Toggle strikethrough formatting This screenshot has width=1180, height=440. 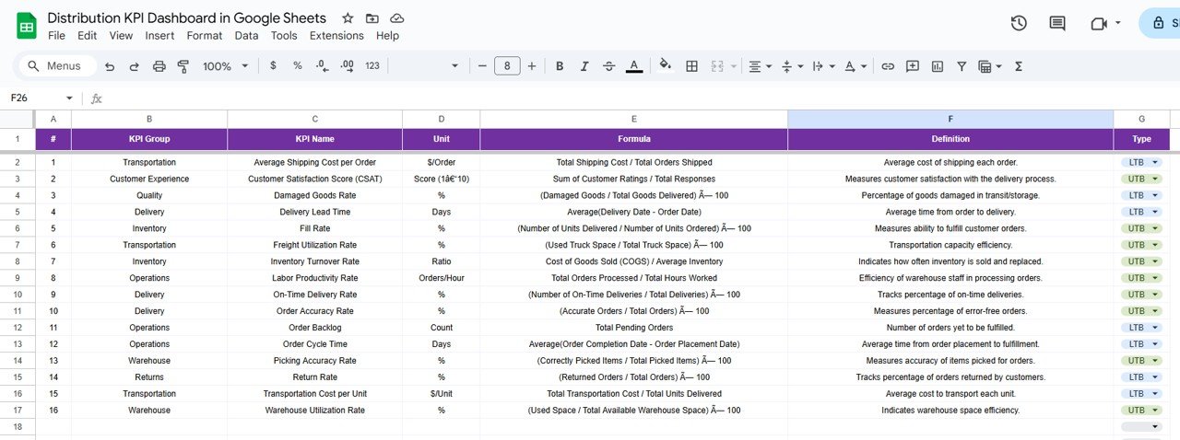pos(608,66)
